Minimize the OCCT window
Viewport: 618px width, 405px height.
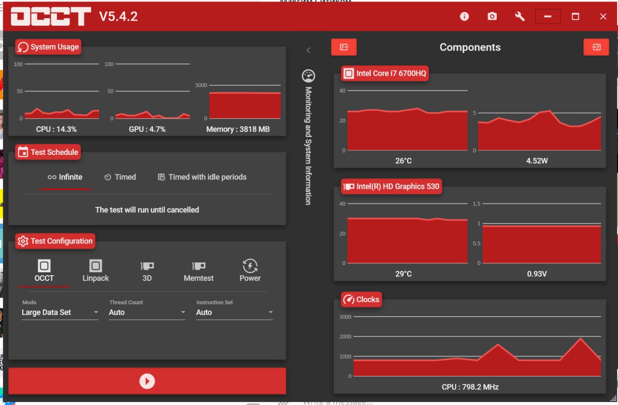coord(548,16)
